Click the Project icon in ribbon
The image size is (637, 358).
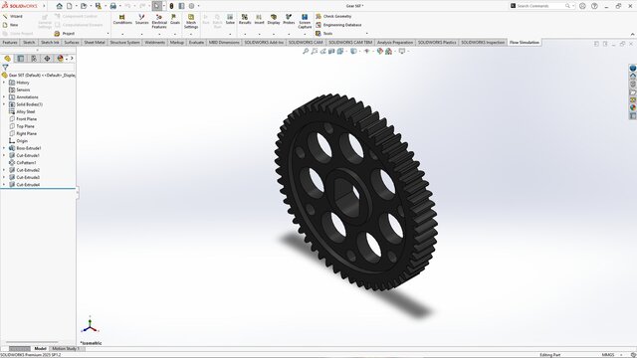click(x=57, y=33)
